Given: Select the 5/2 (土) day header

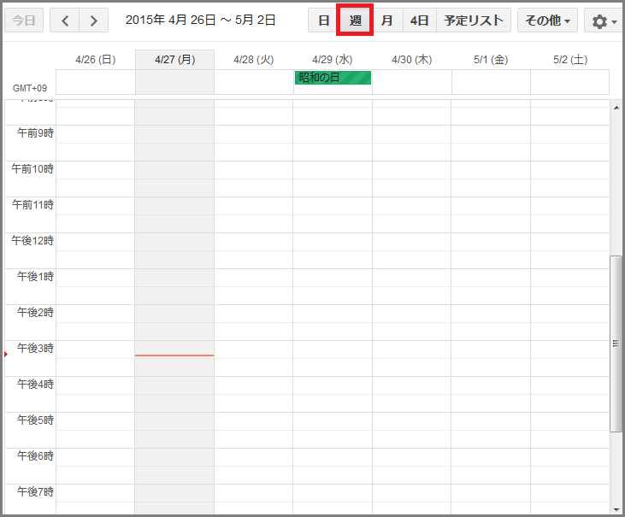Looking at the screenshot, I should 570,60.
